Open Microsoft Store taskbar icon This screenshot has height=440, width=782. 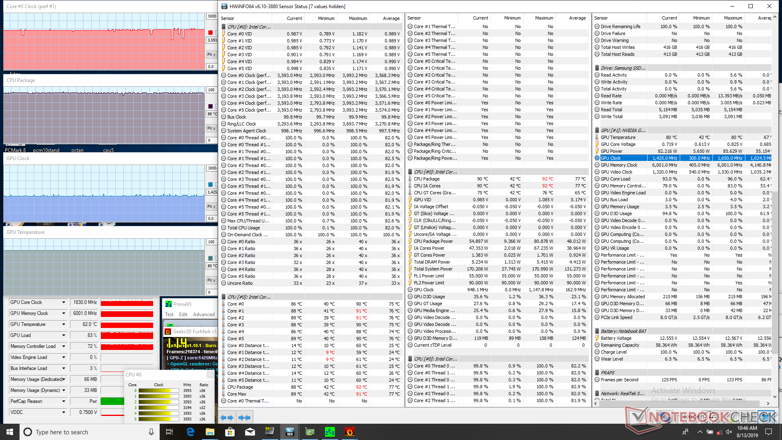coord(230,432)
